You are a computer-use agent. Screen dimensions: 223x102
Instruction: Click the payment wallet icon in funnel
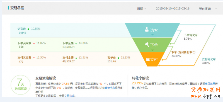coord(148,59)
